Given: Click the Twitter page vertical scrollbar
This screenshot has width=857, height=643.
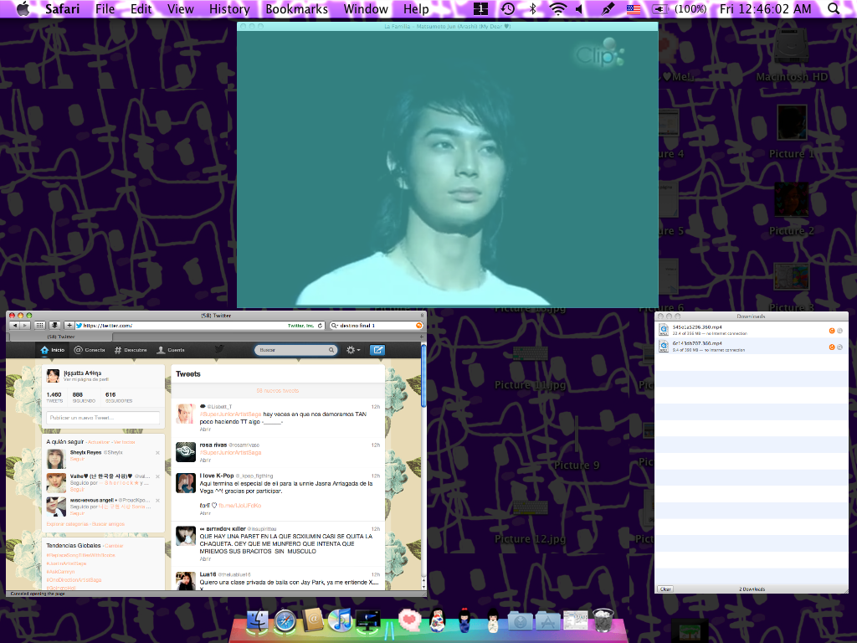Looking at the screenshot, I should click(x=423, y=376).
